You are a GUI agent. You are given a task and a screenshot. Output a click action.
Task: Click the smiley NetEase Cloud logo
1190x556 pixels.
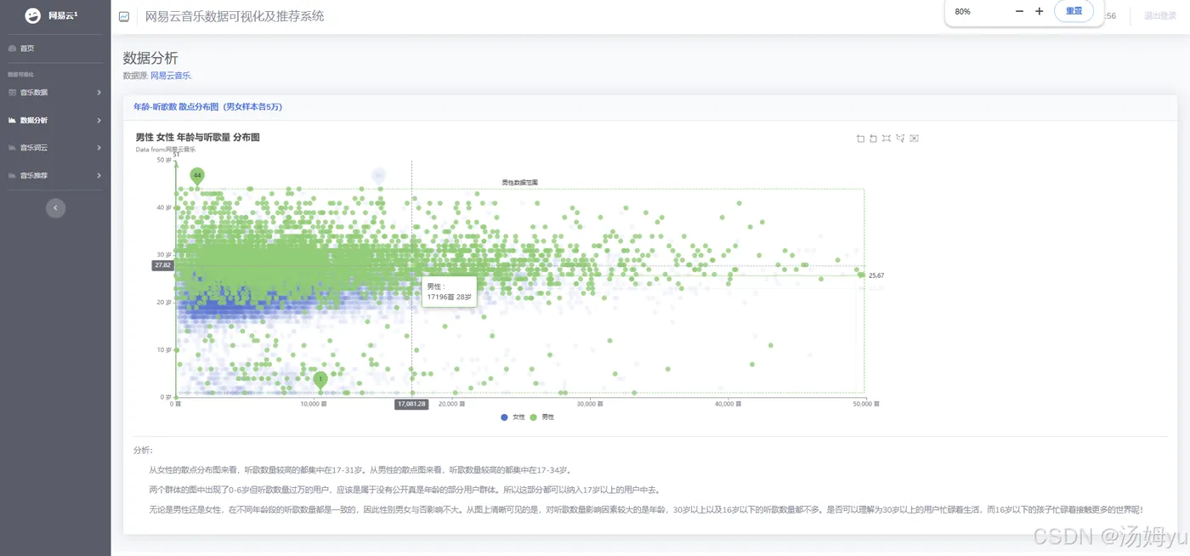[32, 15]
